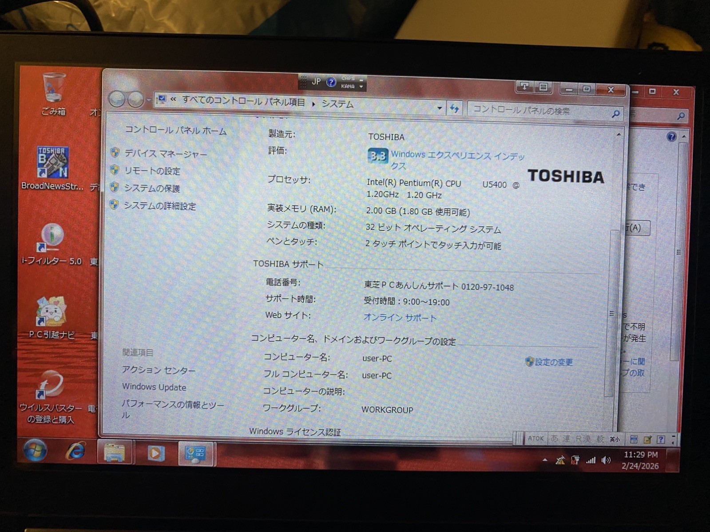The width and height of the screenshot is (710, 532).
Task: Show hidden tray icons arrow
Action: point(545,460)
